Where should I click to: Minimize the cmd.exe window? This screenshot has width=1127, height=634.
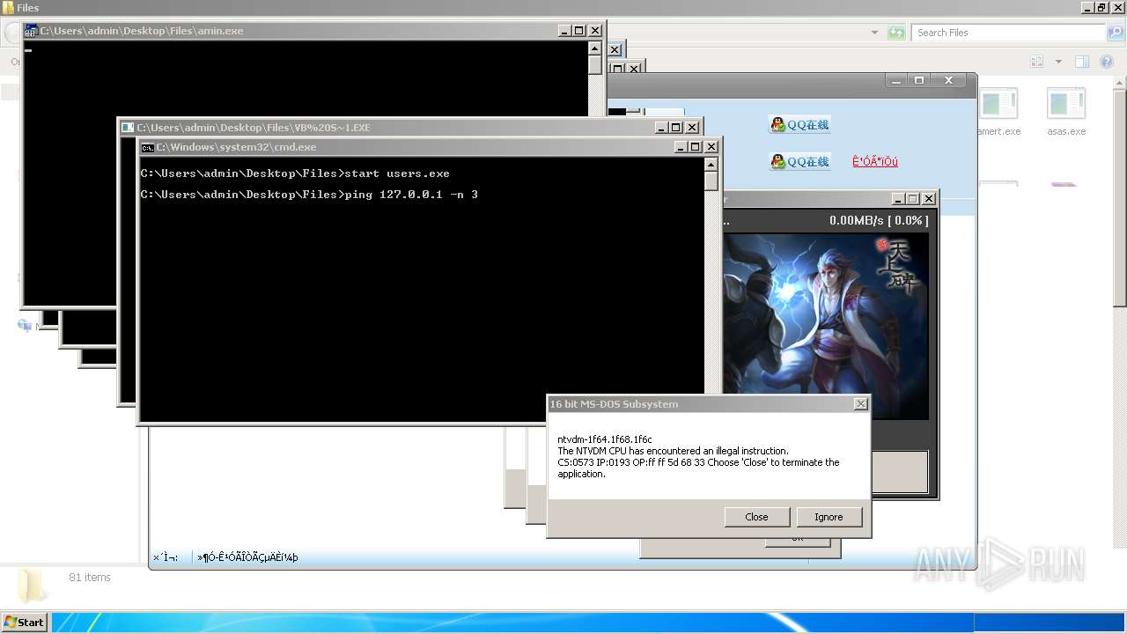click(x=680, y=147)
